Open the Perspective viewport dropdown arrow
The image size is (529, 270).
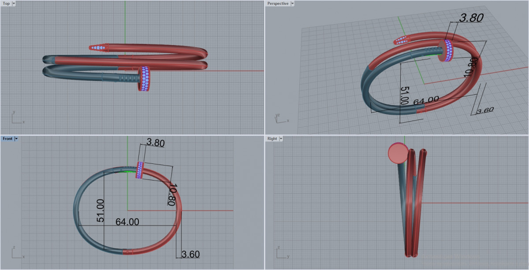292,4
